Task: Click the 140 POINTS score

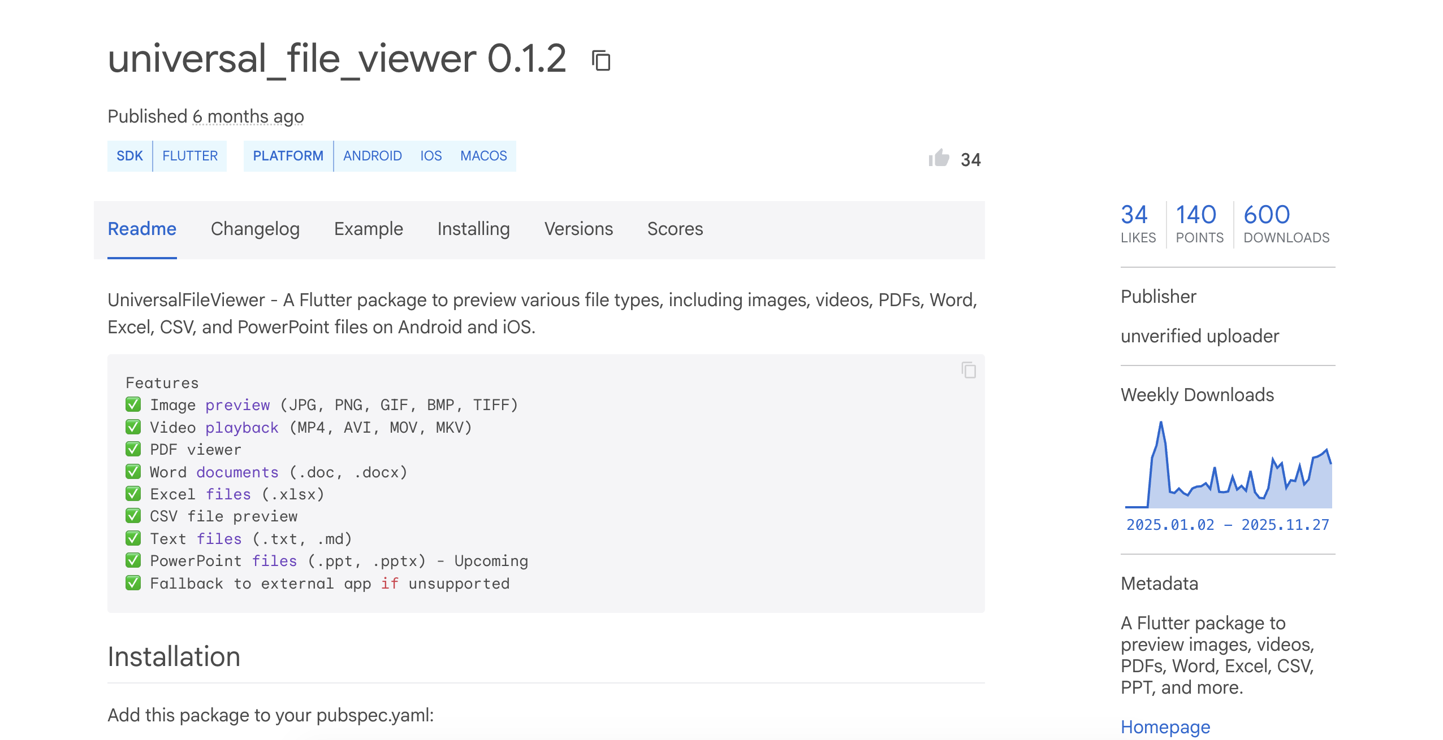Action: pyautogui.click(x=1199, y=224)
